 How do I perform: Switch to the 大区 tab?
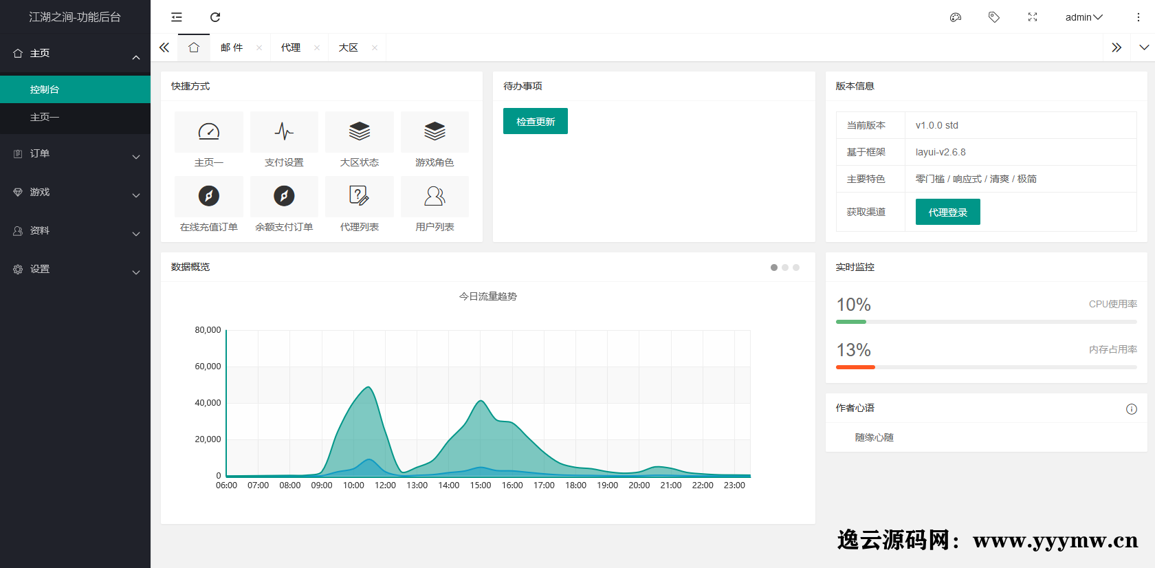click(x=348, y=47)
